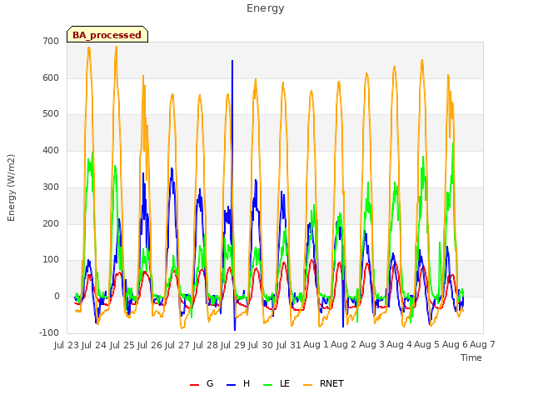Click y-axis tick label 300
The height and width of the screenshot is (400, 533).
[51, 187]
